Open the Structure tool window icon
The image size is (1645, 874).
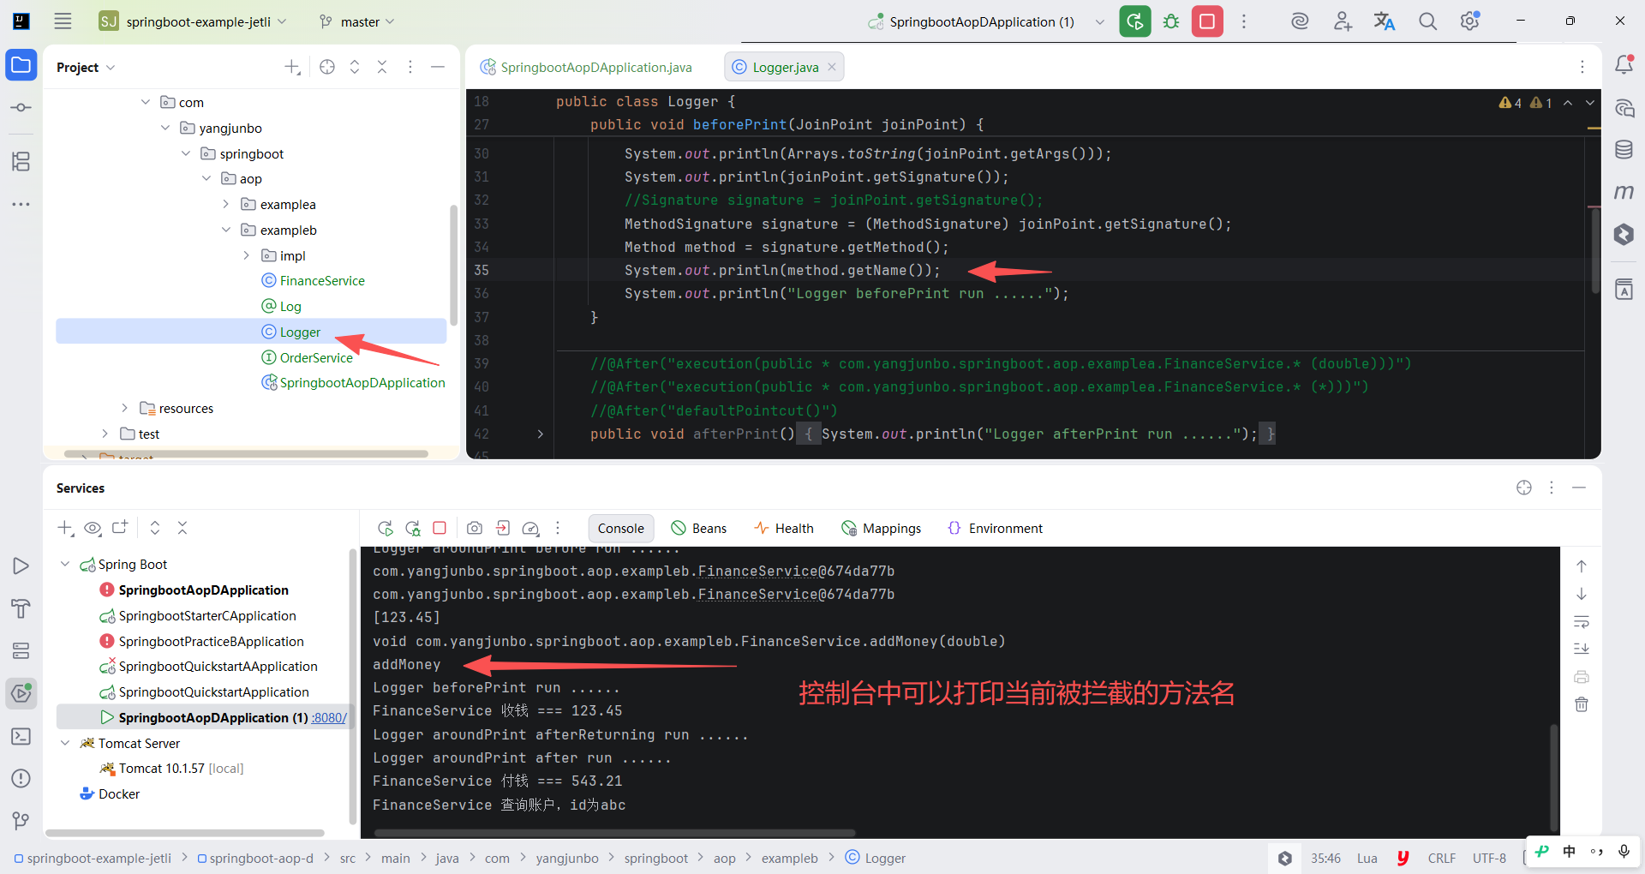pos(21,161)
